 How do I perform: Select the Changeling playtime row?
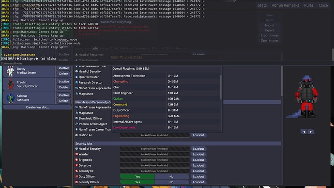tap(166, 81)
